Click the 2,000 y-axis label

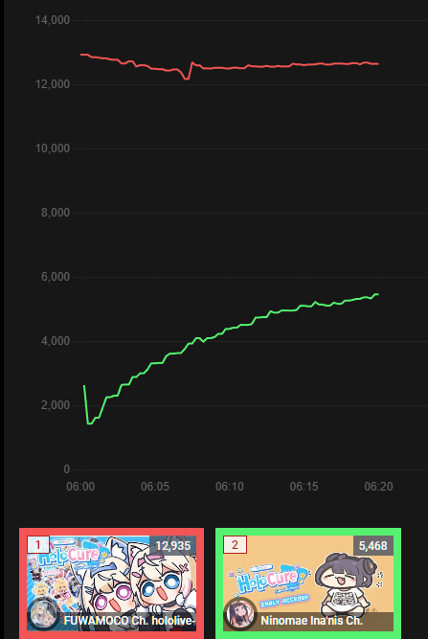pos(56,405)
